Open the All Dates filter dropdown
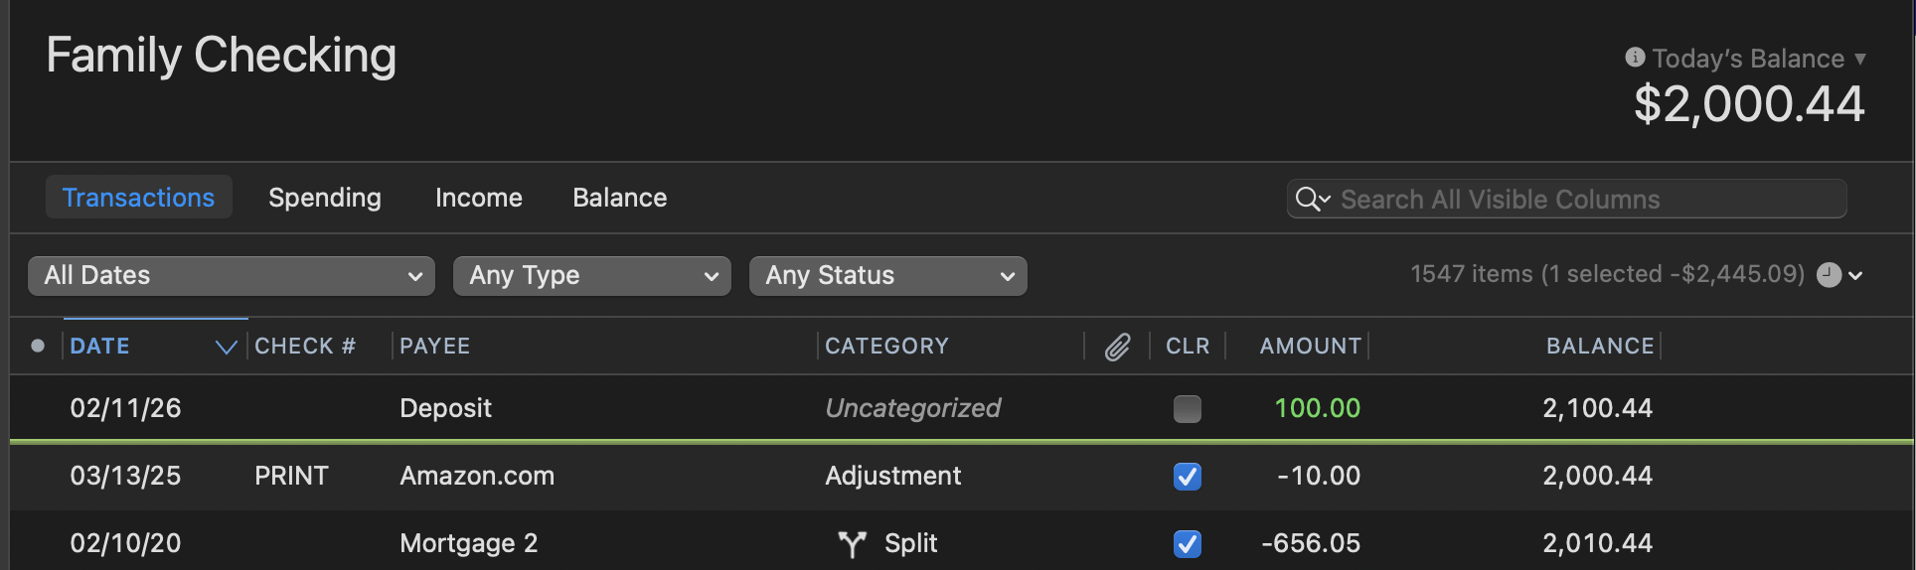The image size is (1916, 570). [x=232, y=276]
